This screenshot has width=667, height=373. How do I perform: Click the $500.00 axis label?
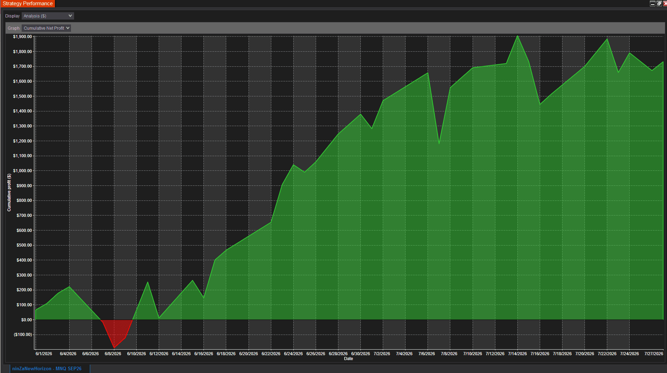(24, 245)
